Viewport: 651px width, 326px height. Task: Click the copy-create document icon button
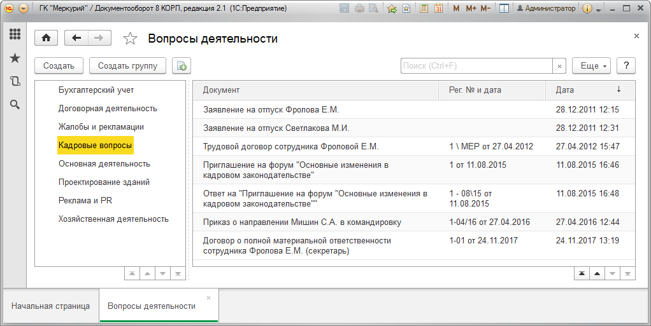pyautogui.click(x=182, y=65)
